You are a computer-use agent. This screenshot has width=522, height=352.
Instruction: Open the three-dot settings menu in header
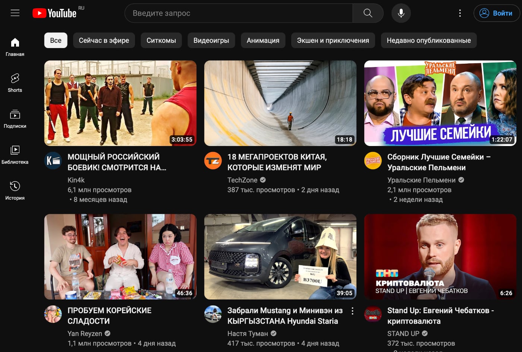point(460,13)
